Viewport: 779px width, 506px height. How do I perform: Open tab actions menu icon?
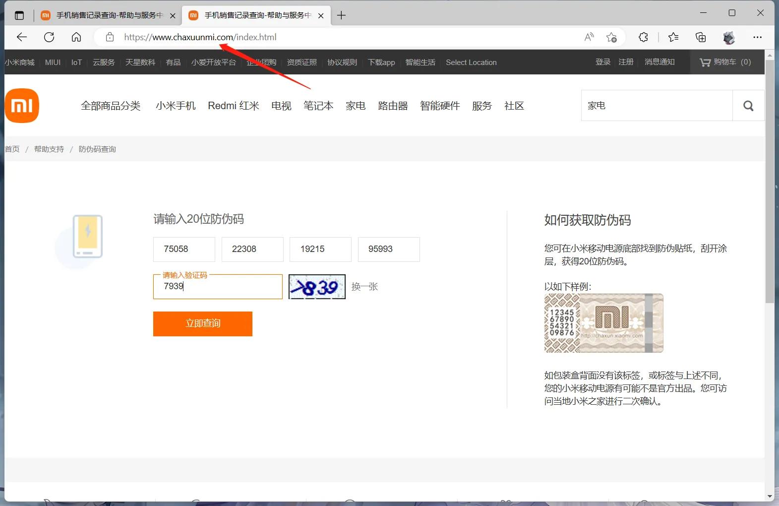[19, 15]
